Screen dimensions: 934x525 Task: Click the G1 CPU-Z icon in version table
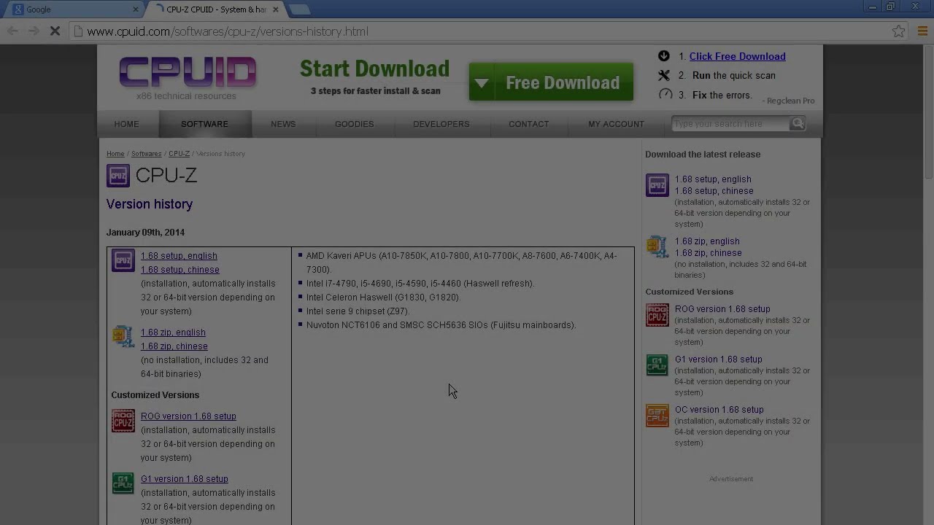tap(123, 483)
